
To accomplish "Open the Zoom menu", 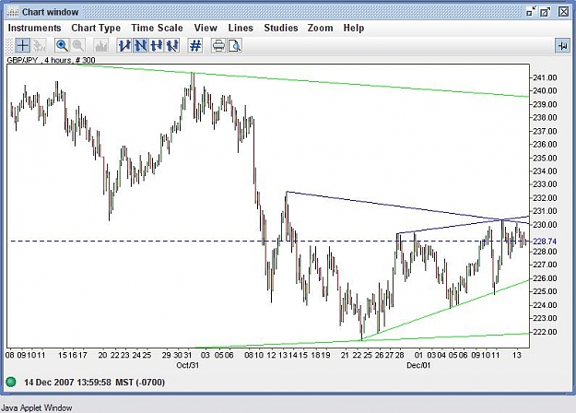I will 321,28.
